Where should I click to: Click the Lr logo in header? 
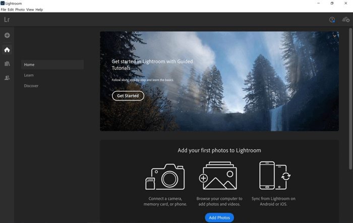[7, 20]
